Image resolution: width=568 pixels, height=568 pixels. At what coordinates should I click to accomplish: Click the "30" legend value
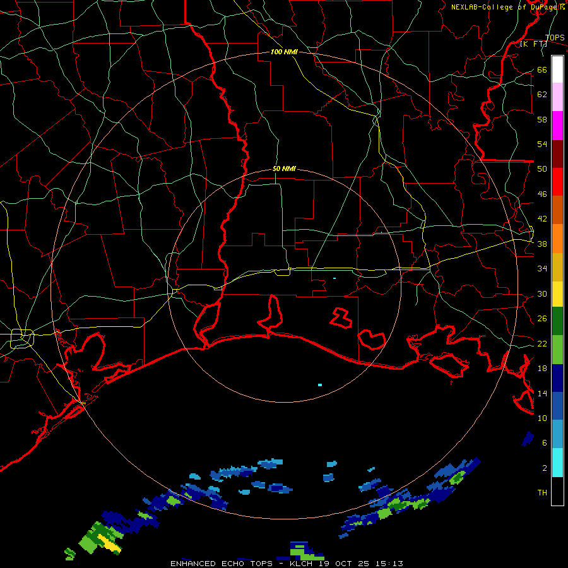point(542,293)
